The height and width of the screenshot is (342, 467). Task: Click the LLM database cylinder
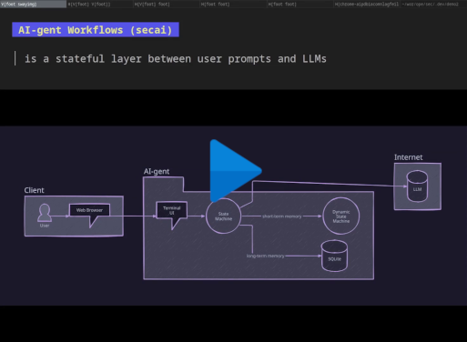coord(417,186)
